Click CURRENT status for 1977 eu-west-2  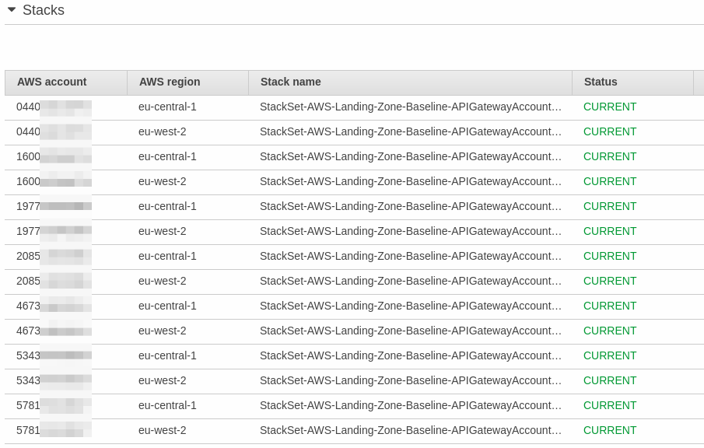[x=610, y=231]
